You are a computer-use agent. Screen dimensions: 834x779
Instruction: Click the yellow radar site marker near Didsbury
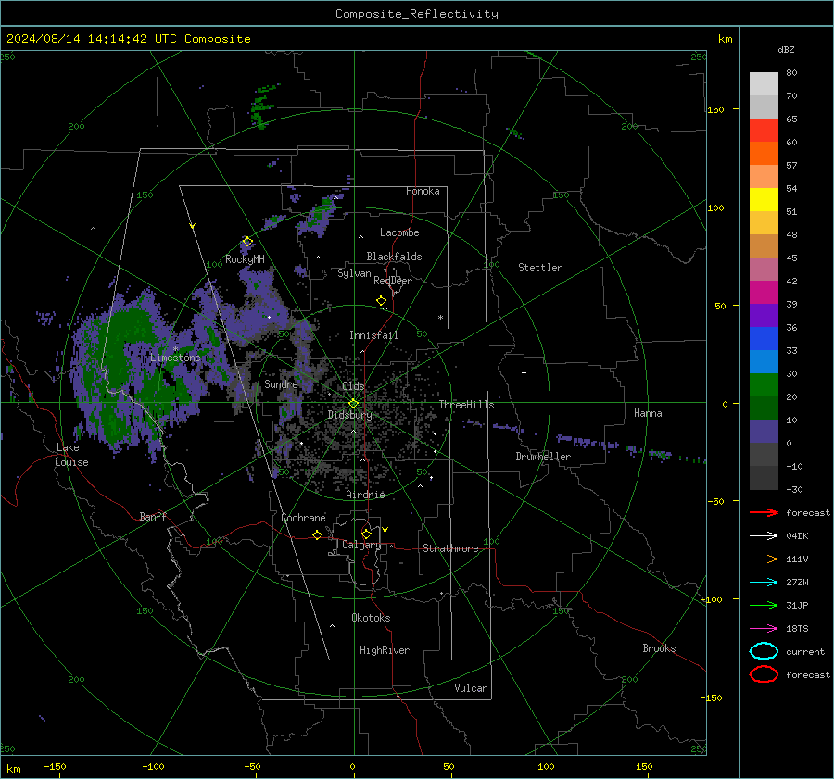click(353, 404)
